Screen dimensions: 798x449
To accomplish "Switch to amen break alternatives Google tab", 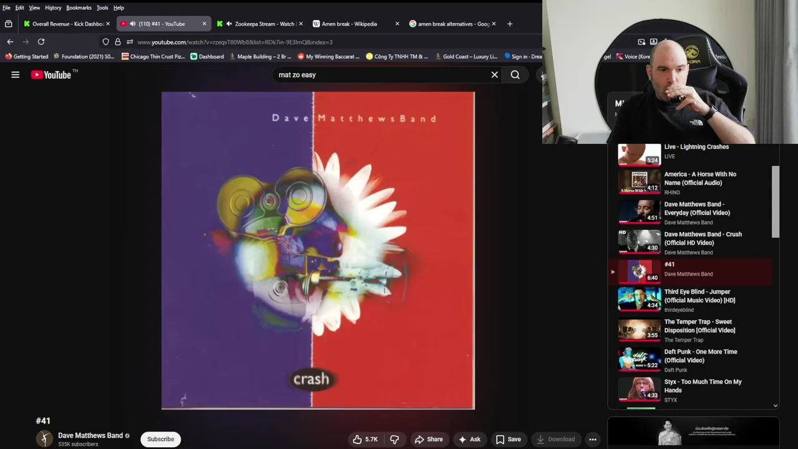I will click(453, 24).
